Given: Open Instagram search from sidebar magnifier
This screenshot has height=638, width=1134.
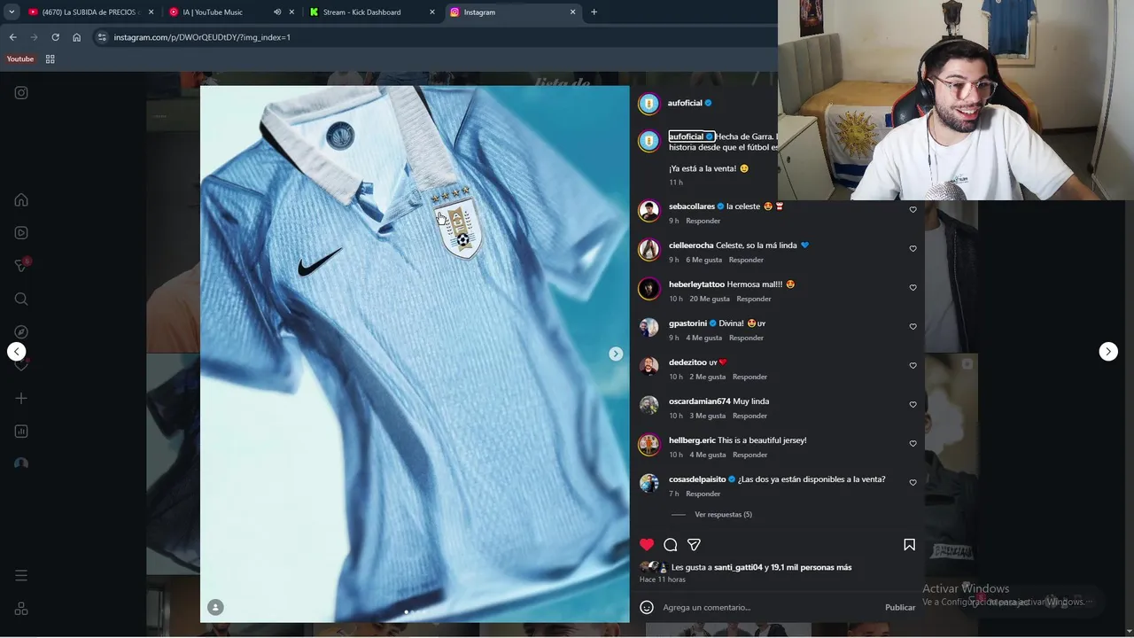Looking at the screenshot, I should tap(21, 299).
